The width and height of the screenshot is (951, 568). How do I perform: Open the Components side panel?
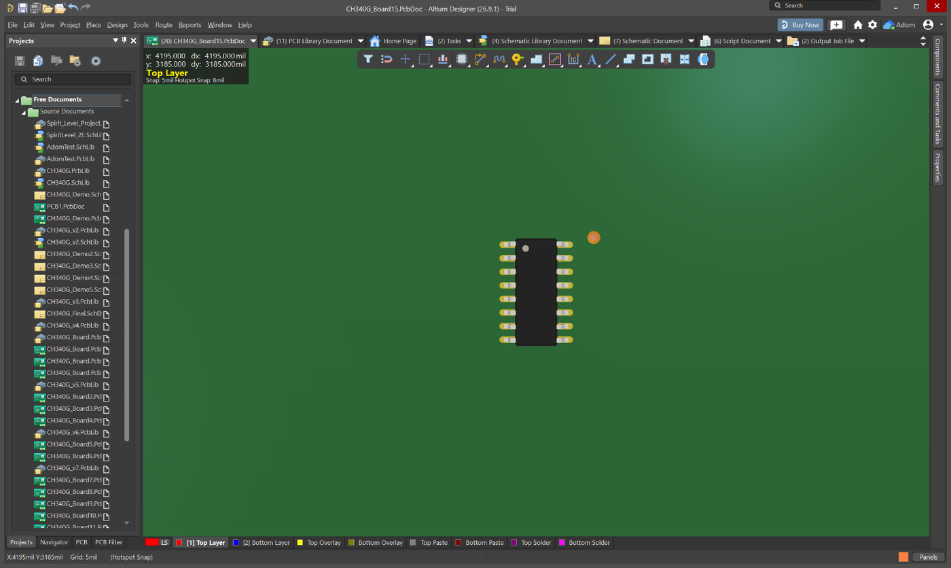click(937, 56)
